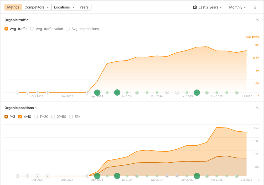Click the large green Apr 2024 dot in Organic positions chart
264x185 pixels.
(x=97, y=176)
